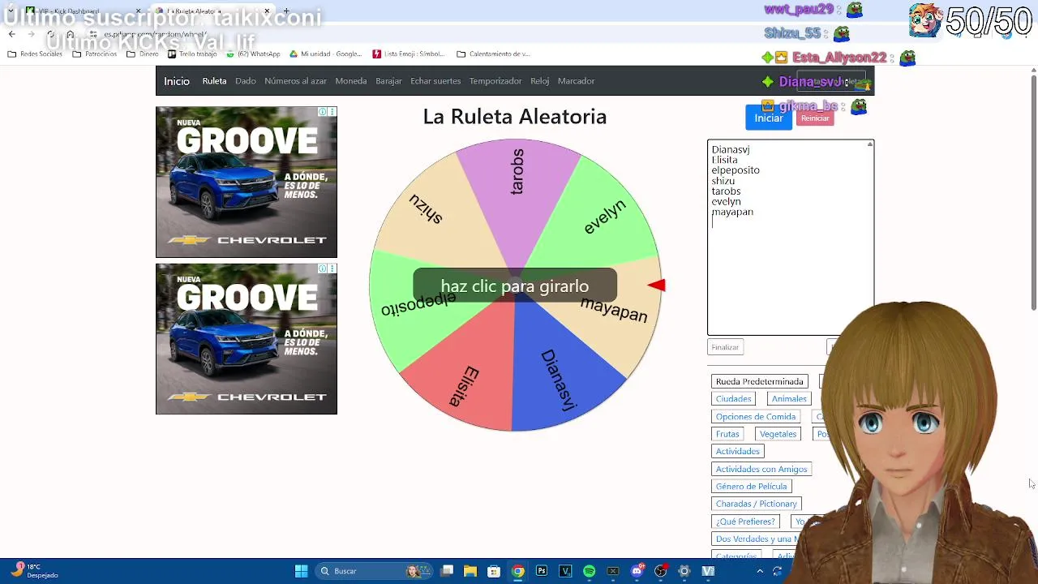Click the red Reiniciar button
Viewport: 1038px width, 584px height.
(815, 118)
